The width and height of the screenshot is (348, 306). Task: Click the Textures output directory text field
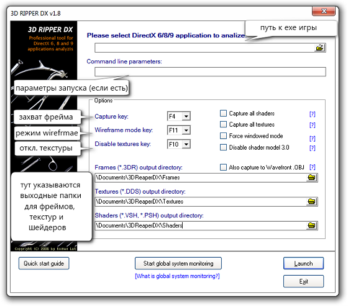pos(201,201)
